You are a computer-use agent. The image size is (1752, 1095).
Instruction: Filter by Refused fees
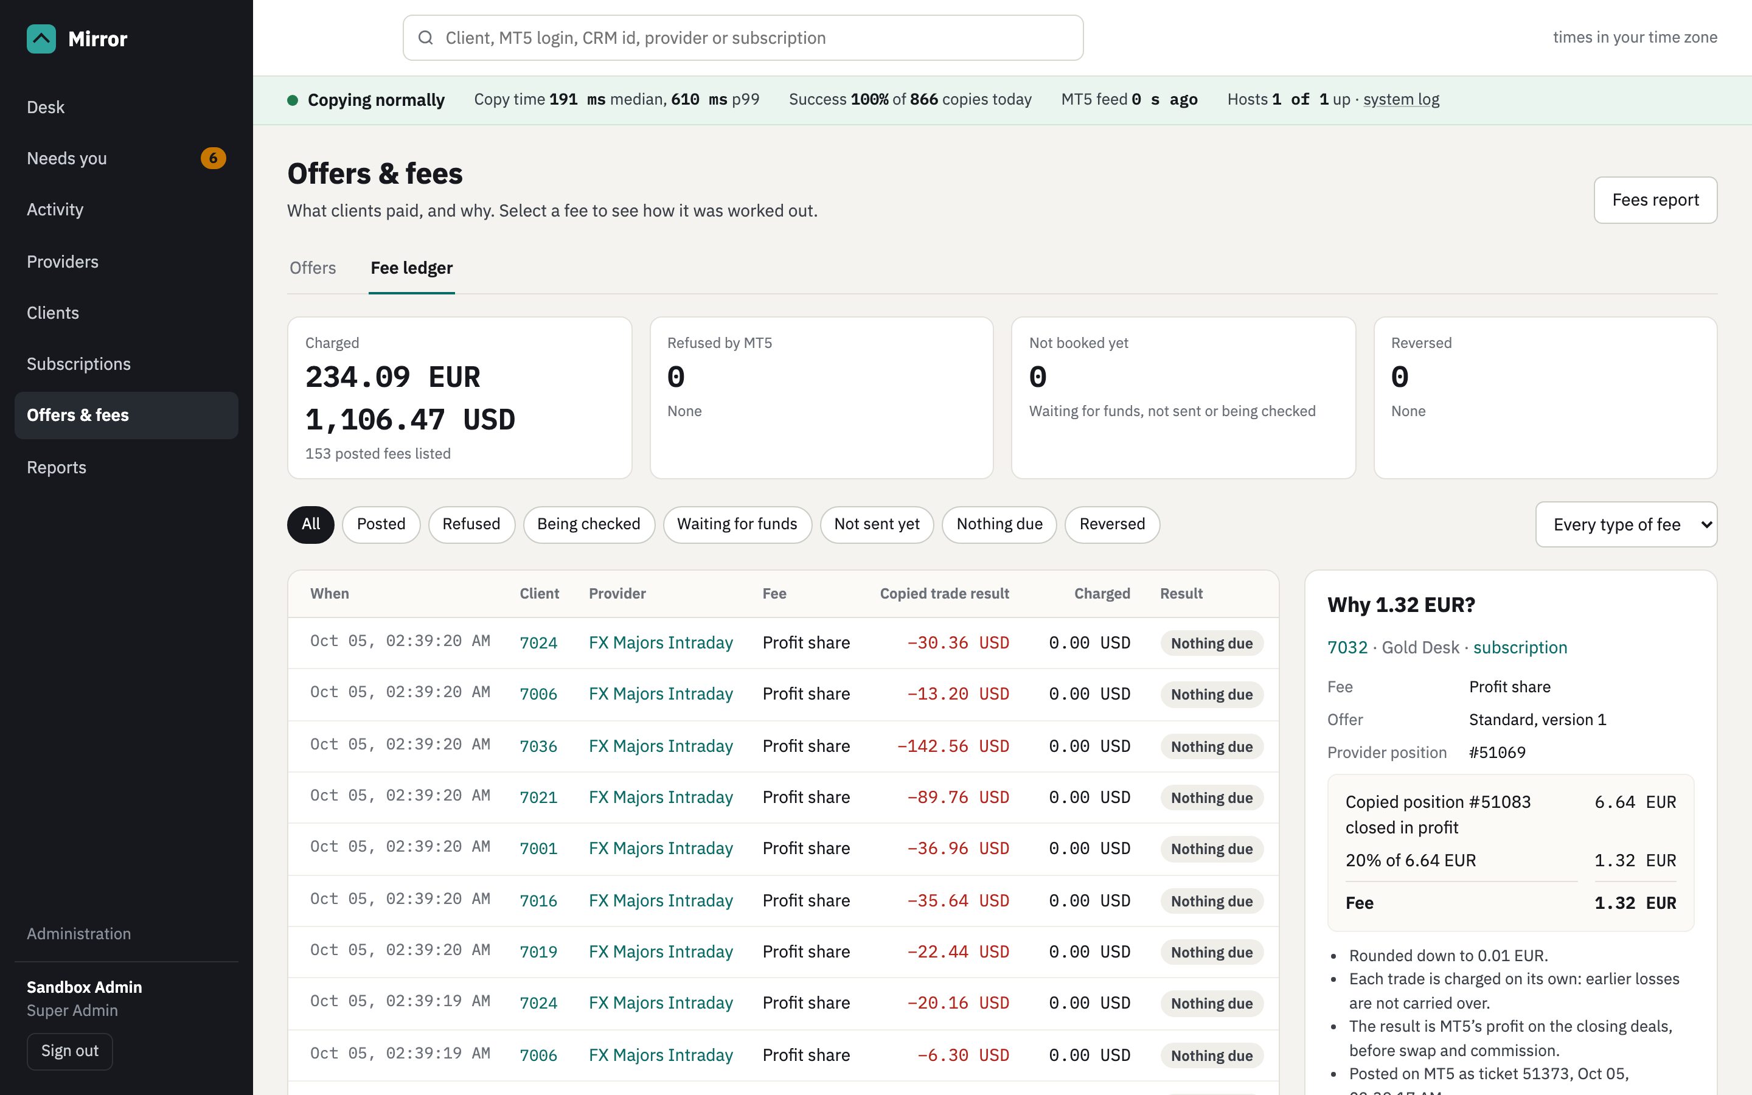point(471,524)
